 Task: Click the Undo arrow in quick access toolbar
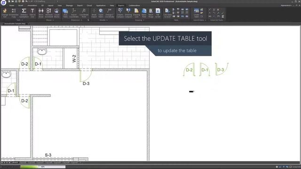coord(26,1)
